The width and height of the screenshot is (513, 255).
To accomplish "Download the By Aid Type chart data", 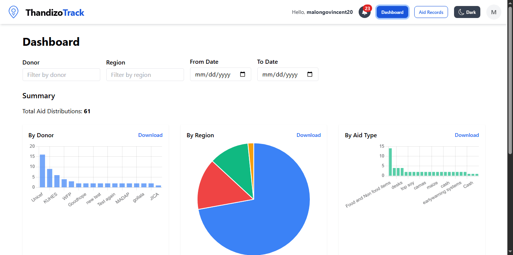I will tap(467, 135).
